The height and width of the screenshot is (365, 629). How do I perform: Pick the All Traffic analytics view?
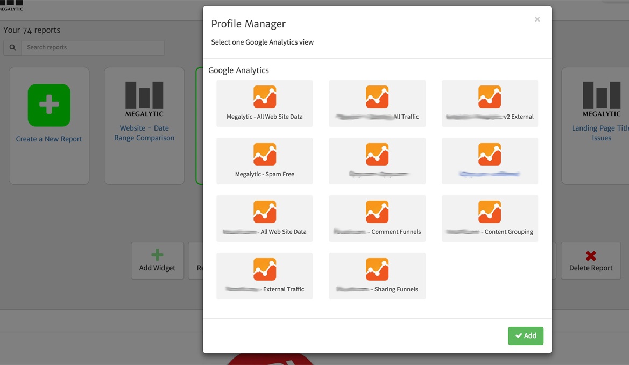(377, 103)
